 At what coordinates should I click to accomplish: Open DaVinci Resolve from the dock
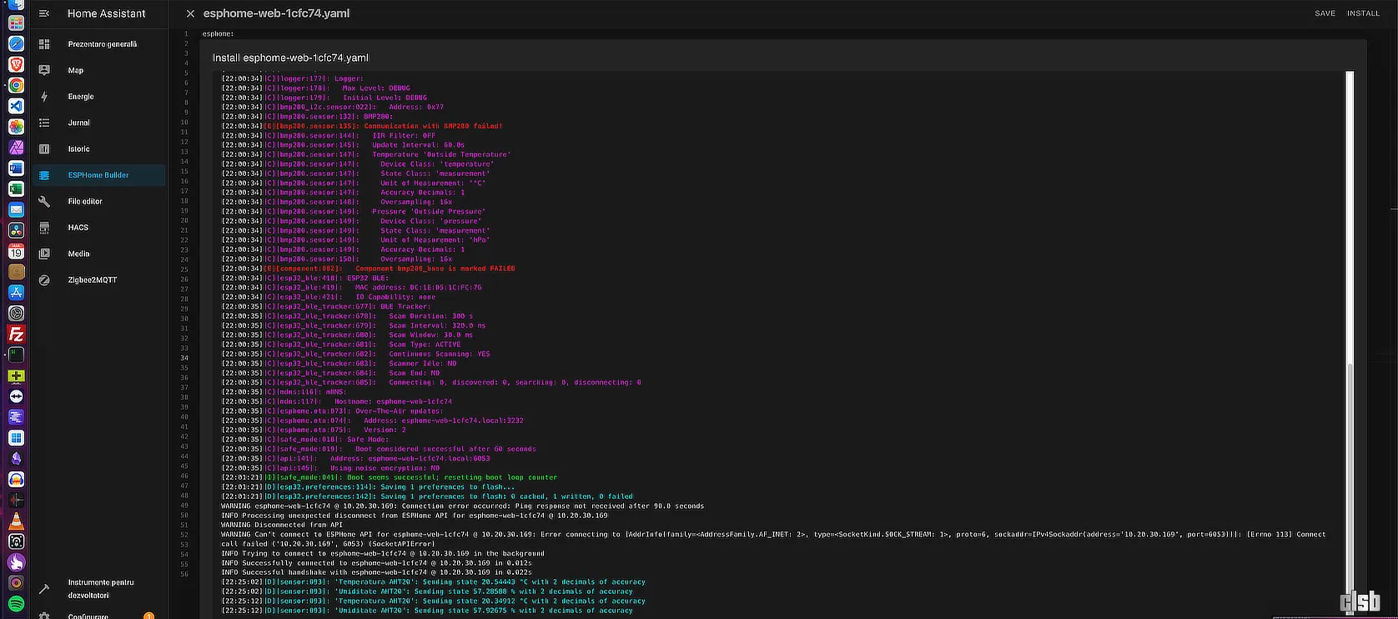pos(16,230)
